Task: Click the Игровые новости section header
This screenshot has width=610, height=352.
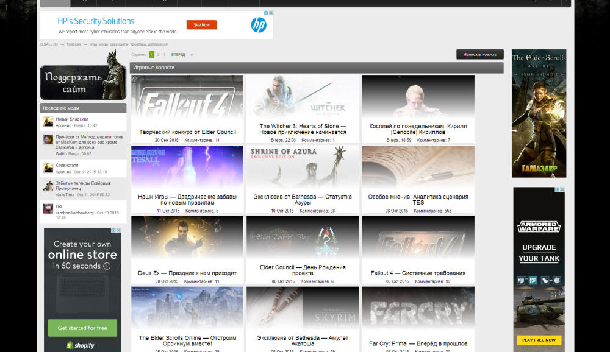Action: 317,68
